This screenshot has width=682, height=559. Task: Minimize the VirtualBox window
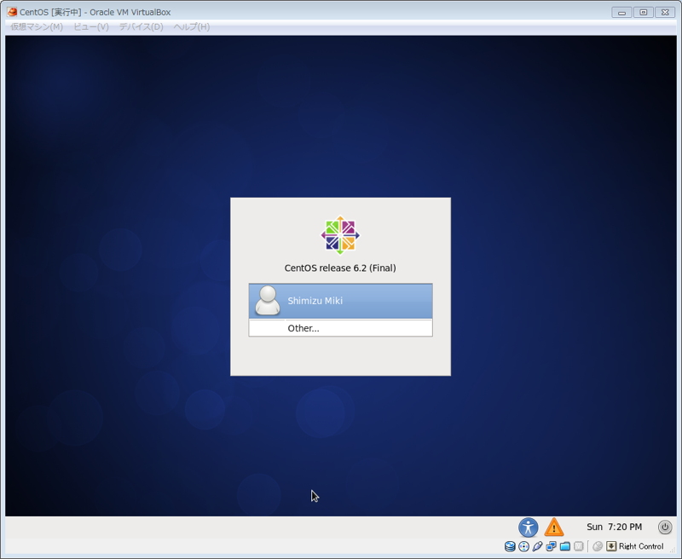[x=621, y=13]
